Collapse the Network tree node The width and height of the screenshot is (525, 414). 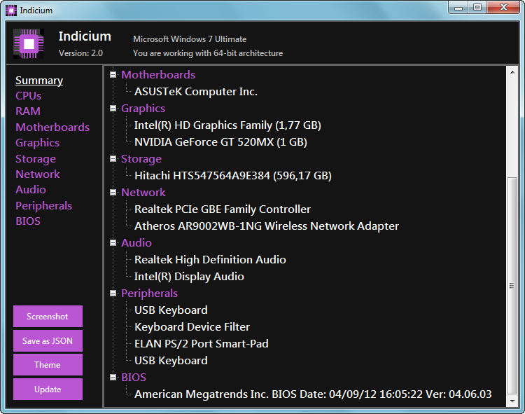113,192
